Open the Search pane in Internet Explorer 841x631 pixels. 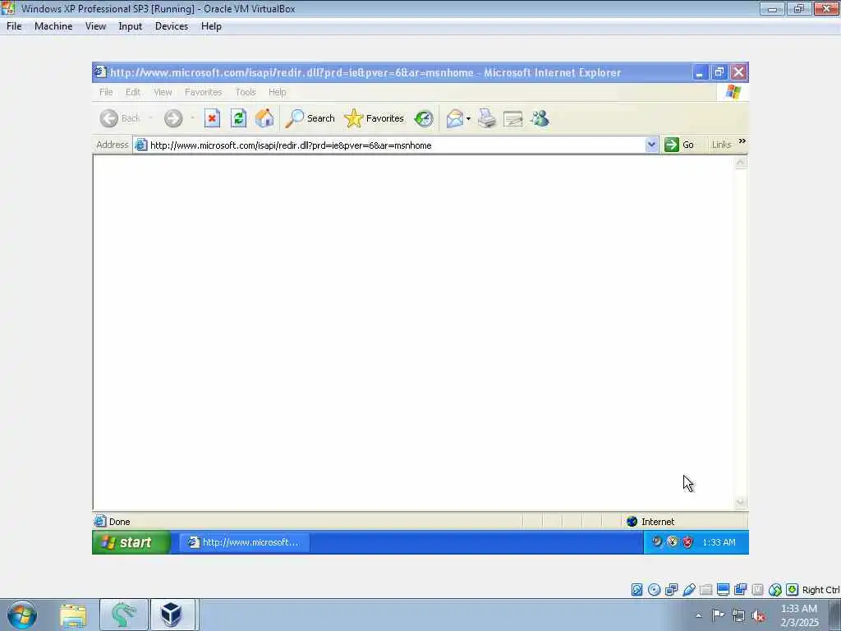(x=310, y=118)
